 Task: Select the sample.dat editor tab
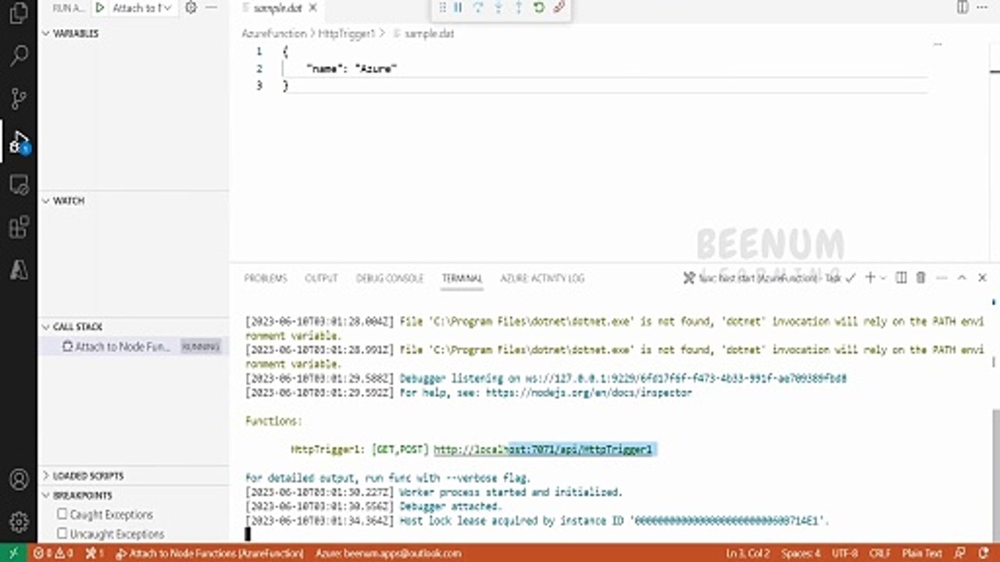coord(277,9)
